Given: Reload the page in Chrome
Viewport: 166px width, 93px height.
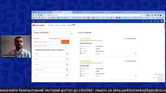Looking at the screenshot, I should coord(39,15).
